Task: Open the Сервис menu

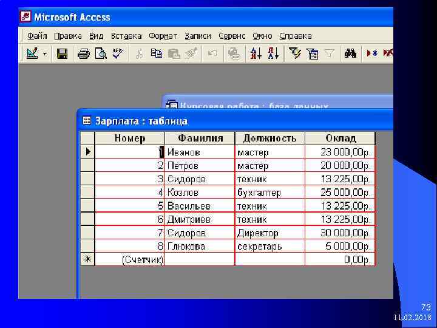Action: pyautogui.click(x=232, y=36)
